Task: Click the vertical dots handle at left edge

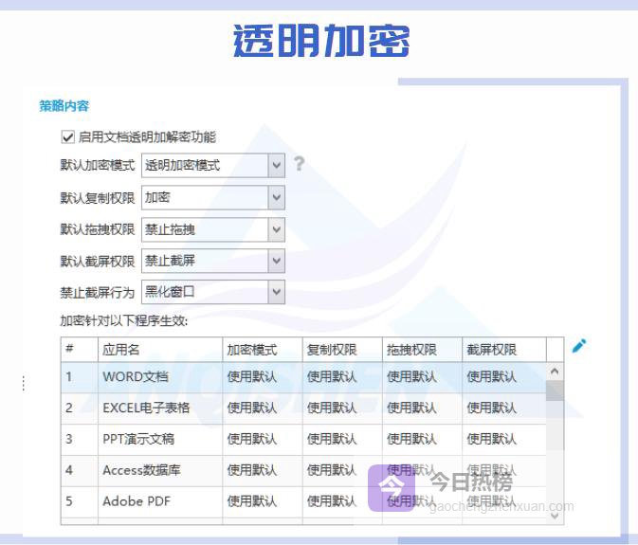Action: pos(23,383)
